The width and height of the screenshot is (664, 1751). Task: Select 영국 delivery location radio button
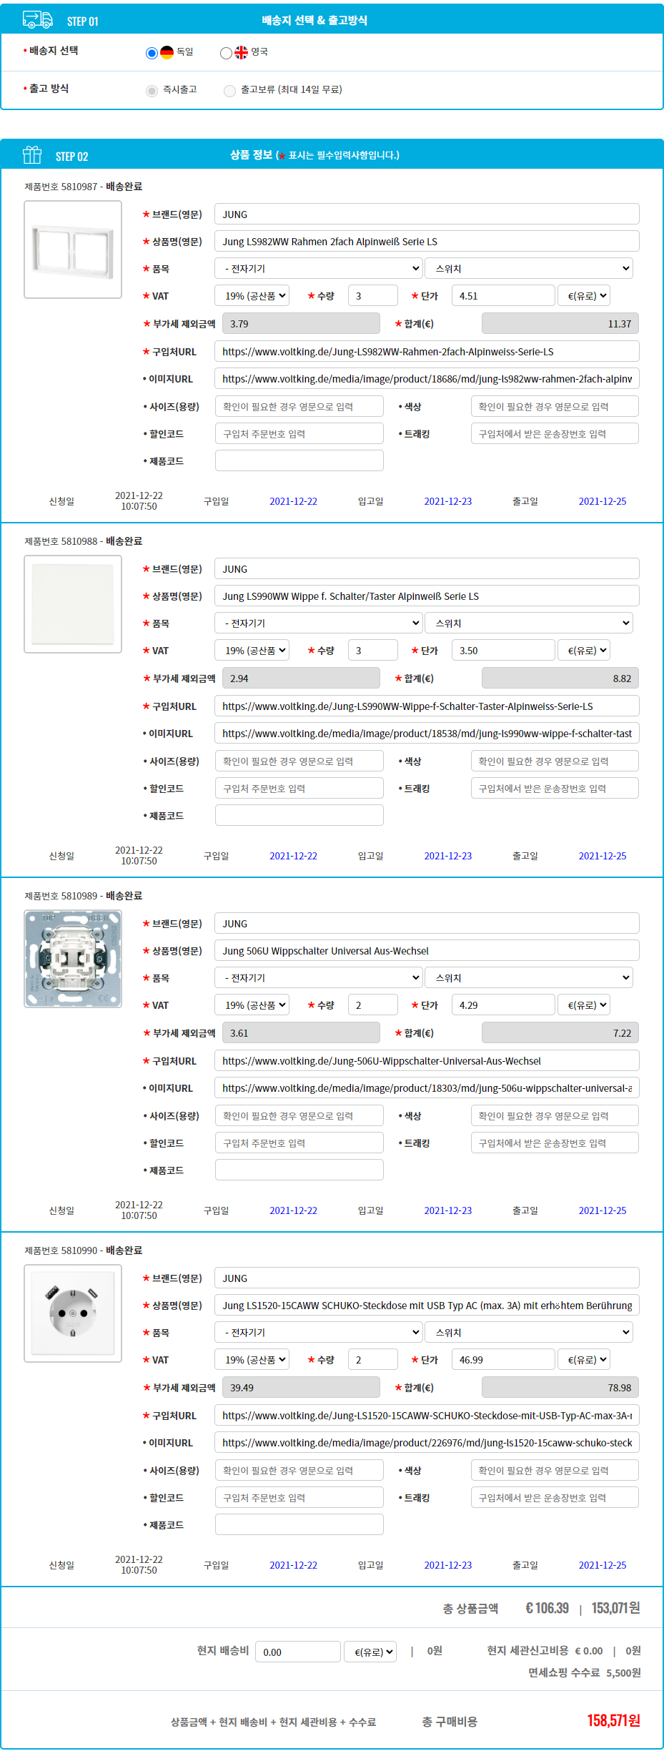click(x=226, y=53)
